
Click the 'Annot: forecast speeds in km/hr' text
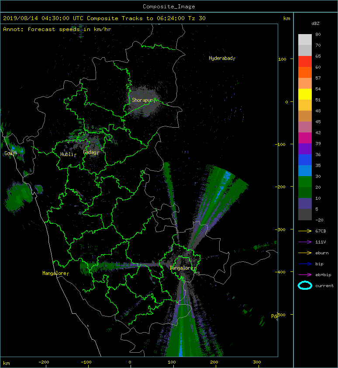pyautogui.click(x=57, y=29)
